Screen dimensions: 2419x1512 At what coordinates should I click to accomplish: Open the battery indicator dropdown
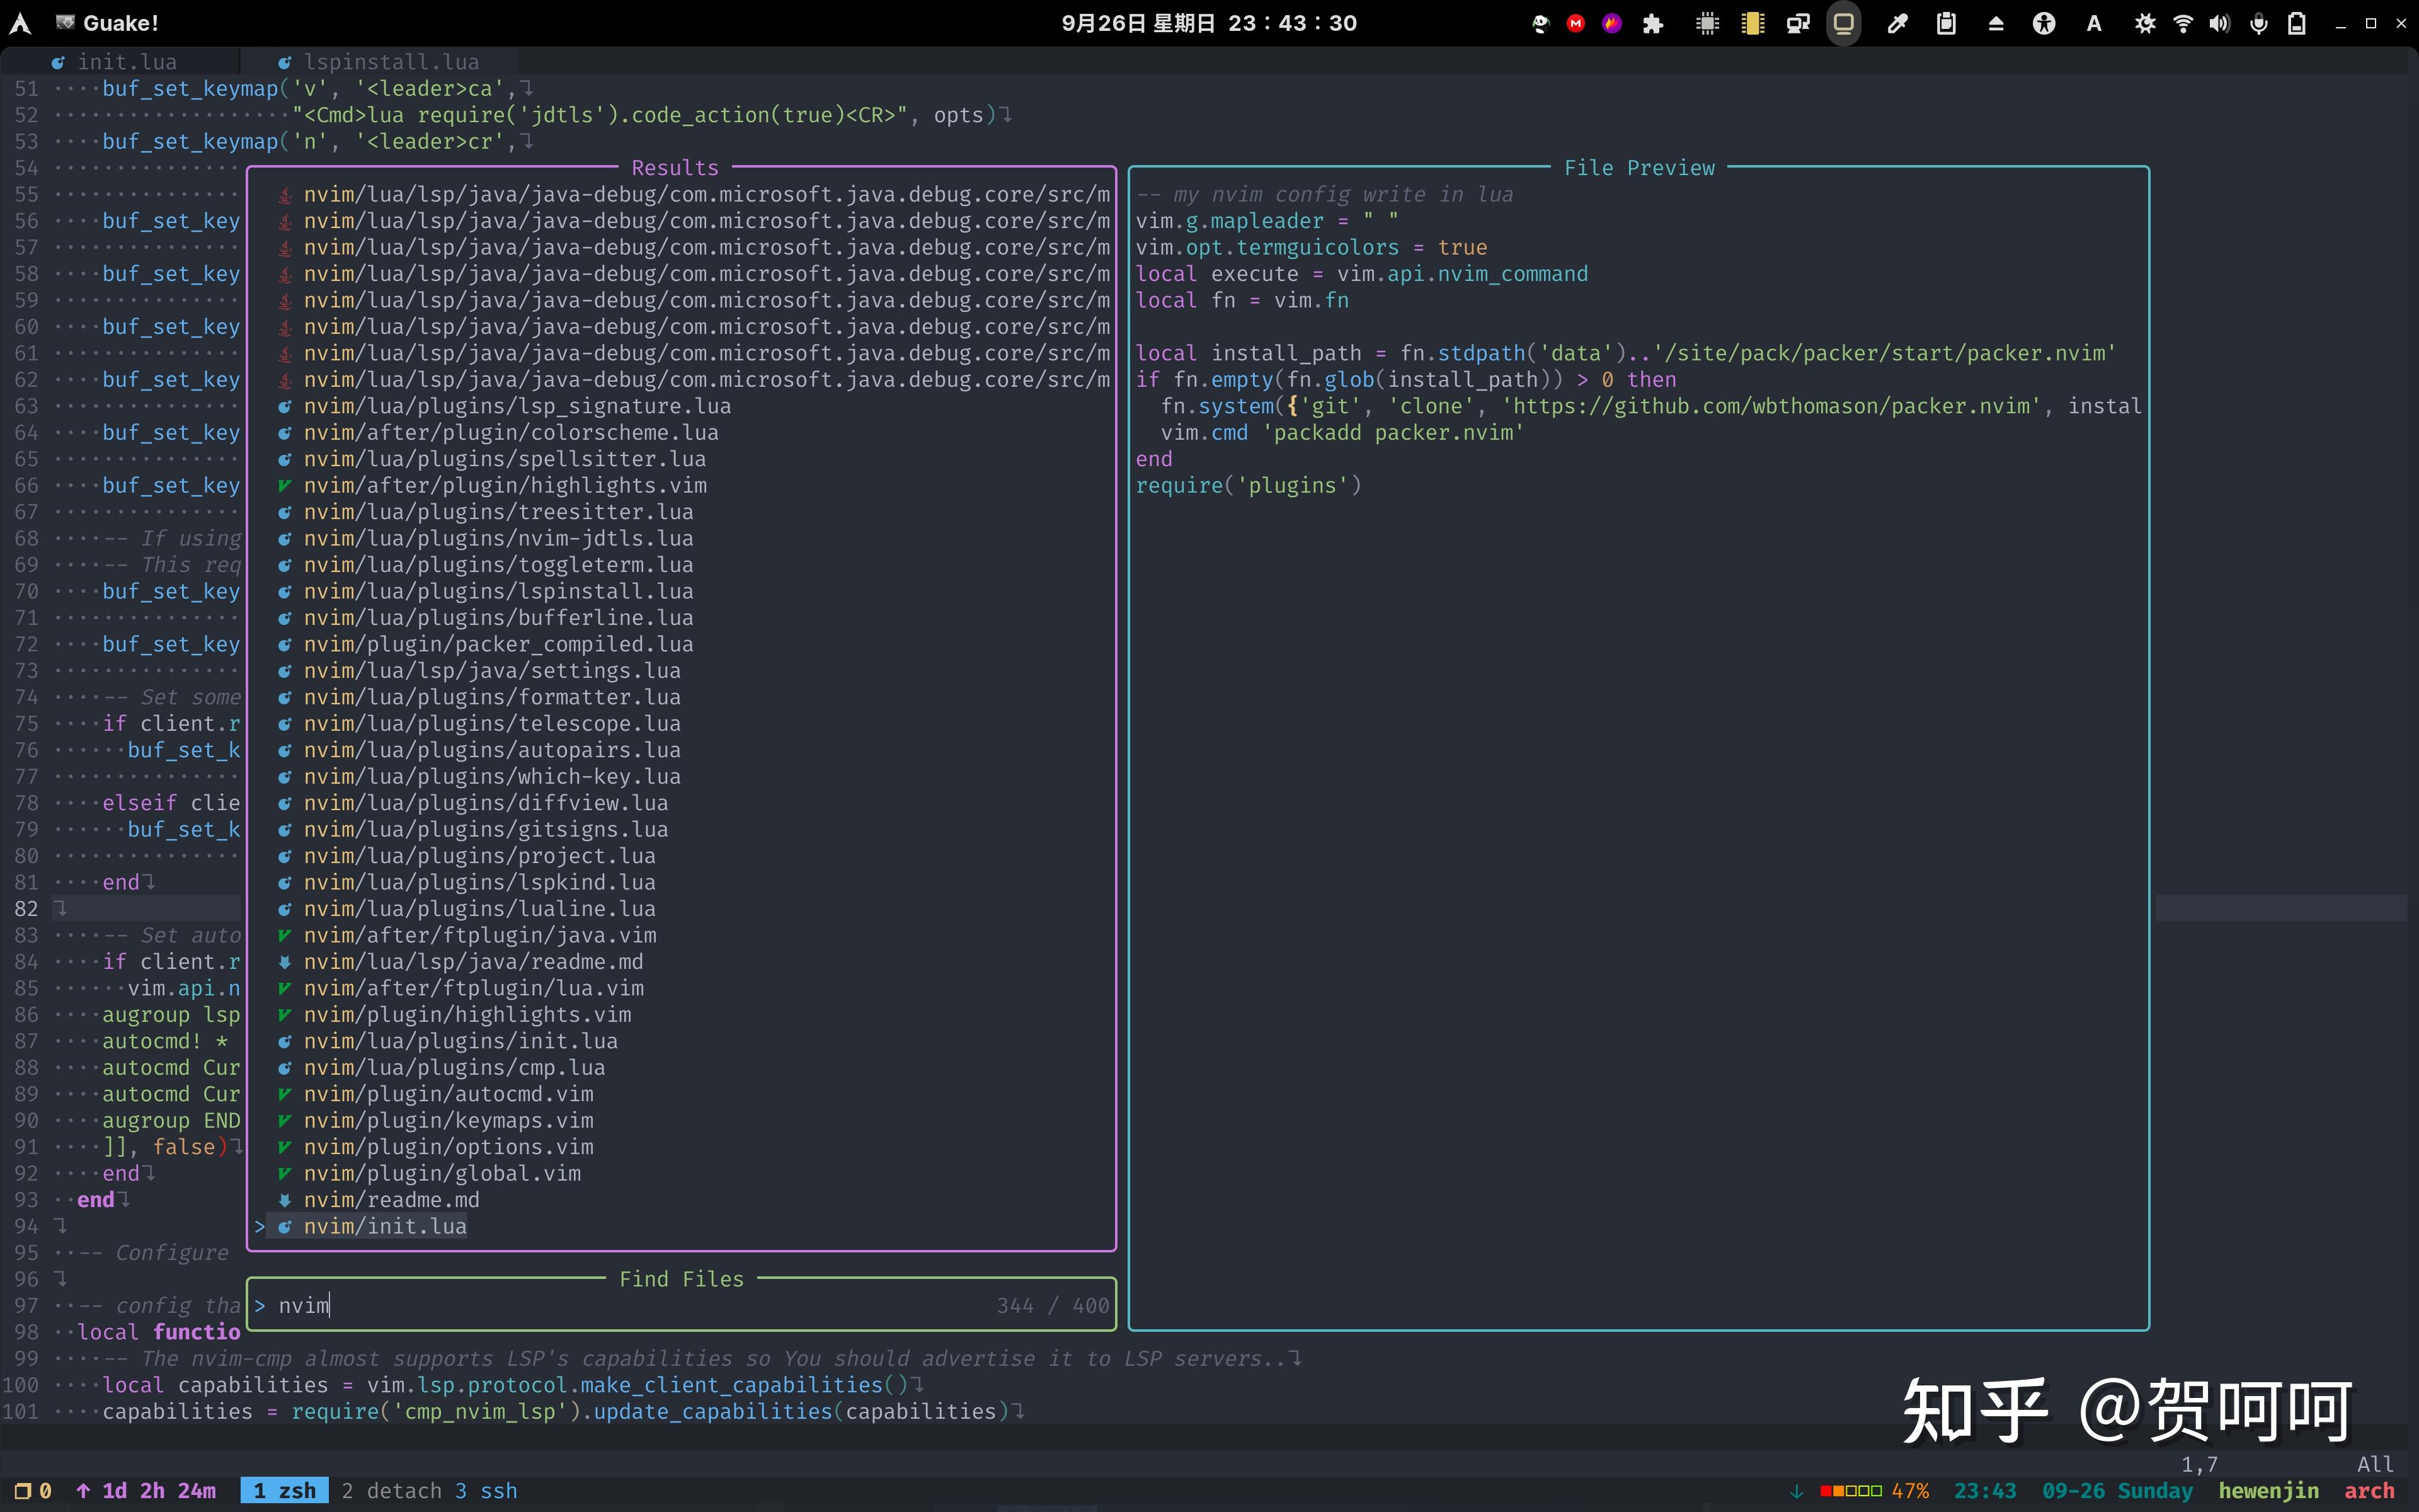(x=2296, y=22)
